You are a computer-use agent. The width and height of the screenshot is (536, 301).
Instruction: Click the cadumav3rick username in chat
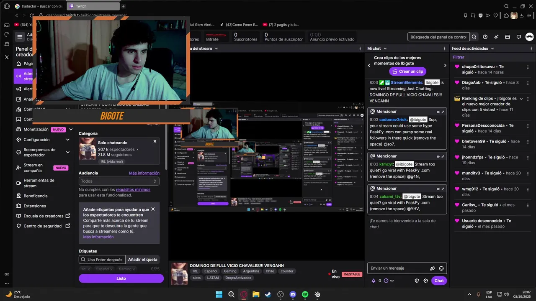[x=393, y=120]
